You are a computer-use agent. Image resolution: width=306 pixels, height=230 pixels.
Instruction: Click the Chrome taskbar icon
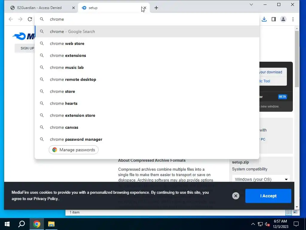click(x=37, y=224)
